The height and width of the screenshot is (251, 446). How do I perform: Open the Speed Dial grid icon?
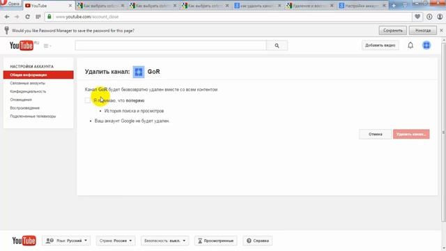38,17
